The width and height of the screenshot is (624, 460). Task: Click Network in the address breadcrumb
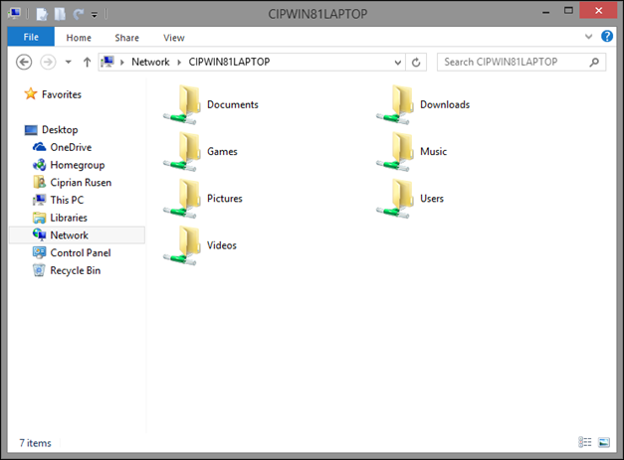pos(150,62)
